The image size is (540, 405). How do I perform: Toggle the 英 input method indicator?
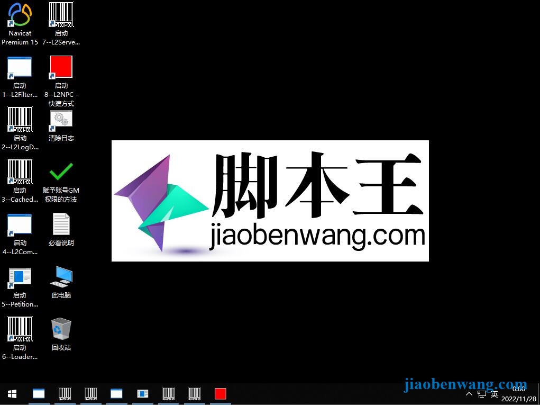point(495,394)
